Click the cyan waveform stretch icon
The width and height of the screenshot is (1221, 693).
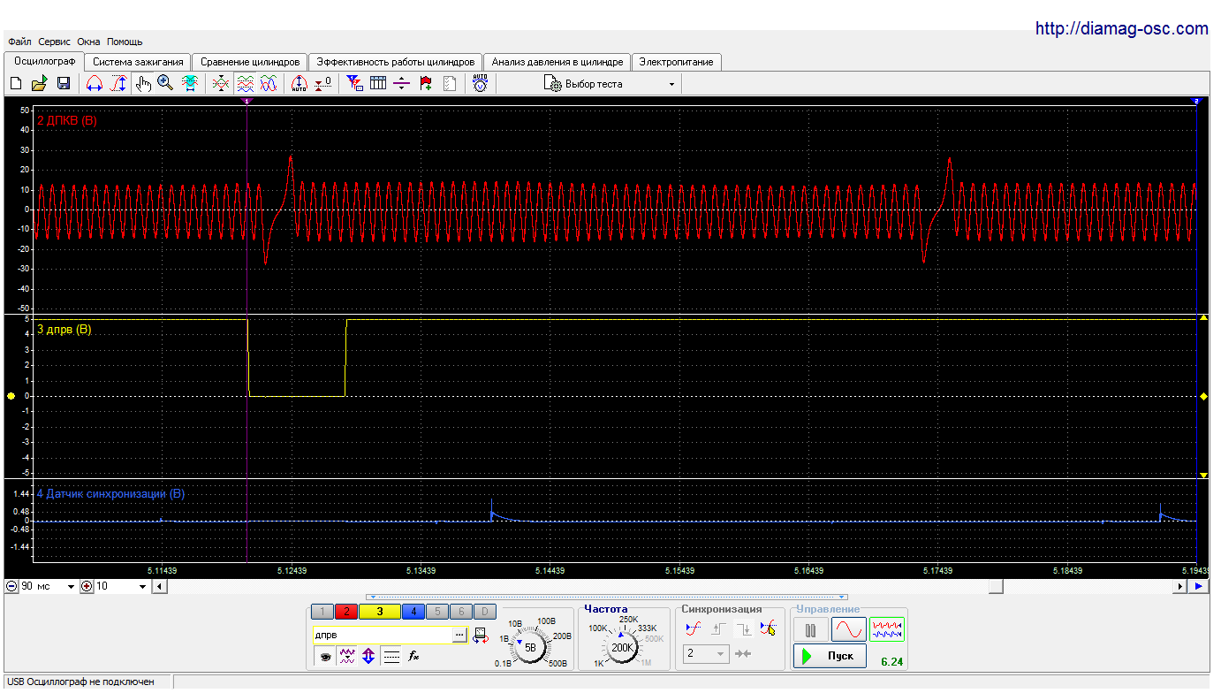tap(189, 84)
